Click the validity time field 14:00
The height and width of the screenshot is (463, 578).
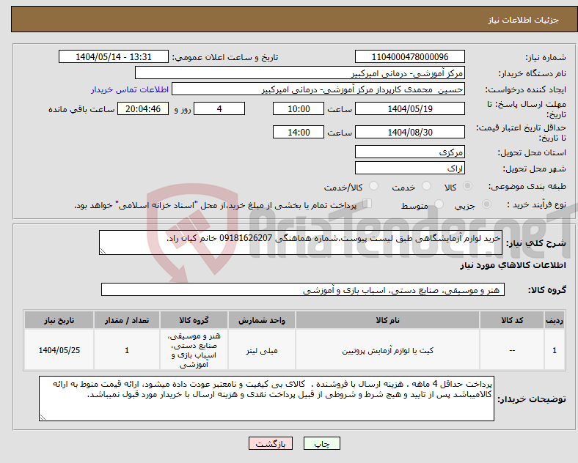tap(299, 132)
